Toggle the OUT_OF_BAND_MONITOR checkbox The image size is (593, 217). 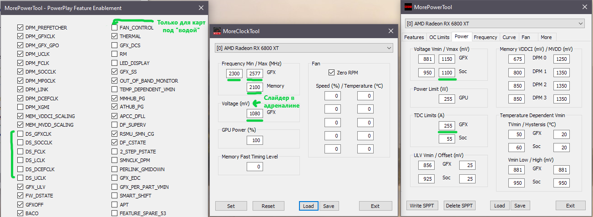click(x=114, y=81)
